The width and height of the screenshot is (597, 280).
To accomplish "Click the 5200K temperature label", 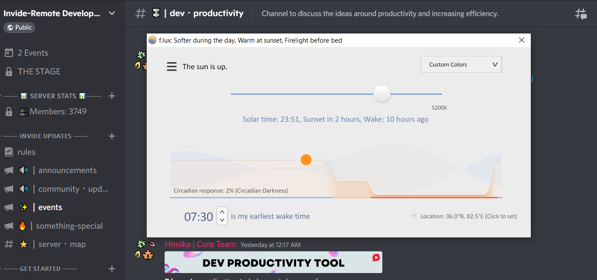I will click(439, 107).
